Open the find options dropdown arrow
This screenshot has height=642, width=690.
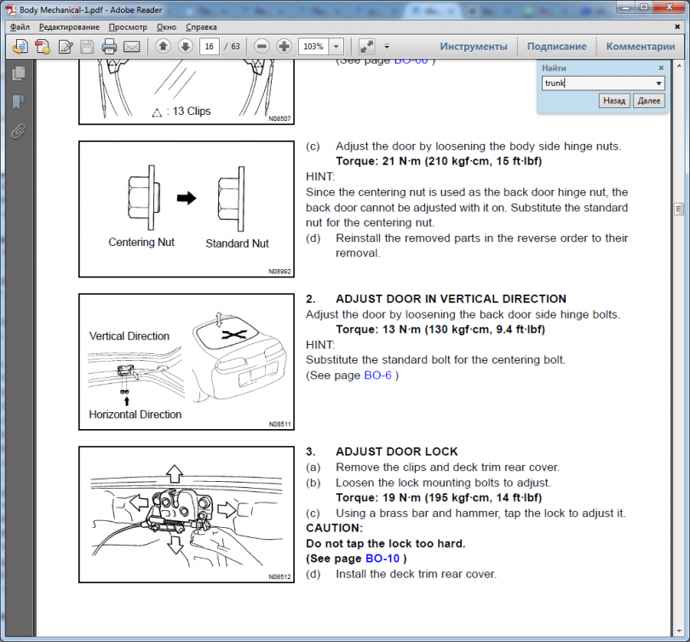(658, 83)
